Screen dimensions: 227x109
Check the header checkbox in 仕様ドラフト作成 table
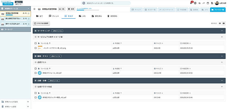coord(36,93)
